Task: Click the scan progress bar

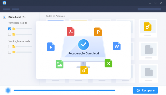Action: click(x=64, y=90)
